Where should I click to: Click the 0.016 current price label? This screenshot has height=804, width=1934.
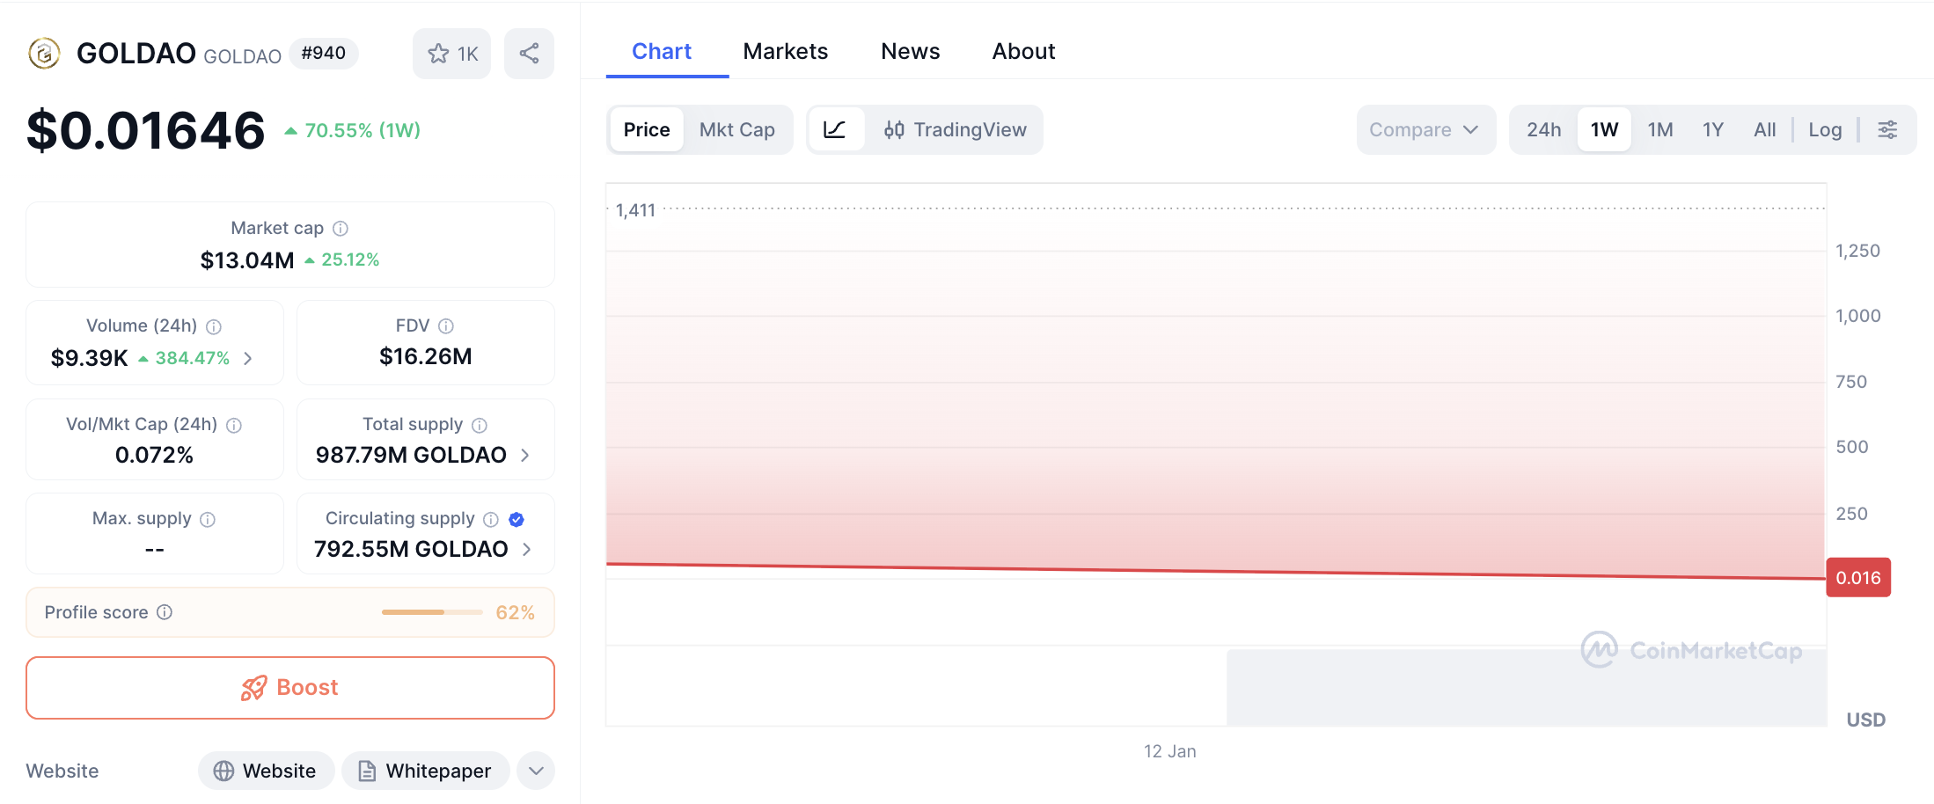(1857, 578)
